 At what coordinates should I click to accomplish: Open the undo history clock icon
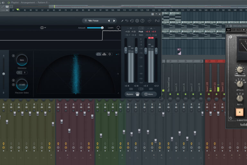click(x=132, y=21)
